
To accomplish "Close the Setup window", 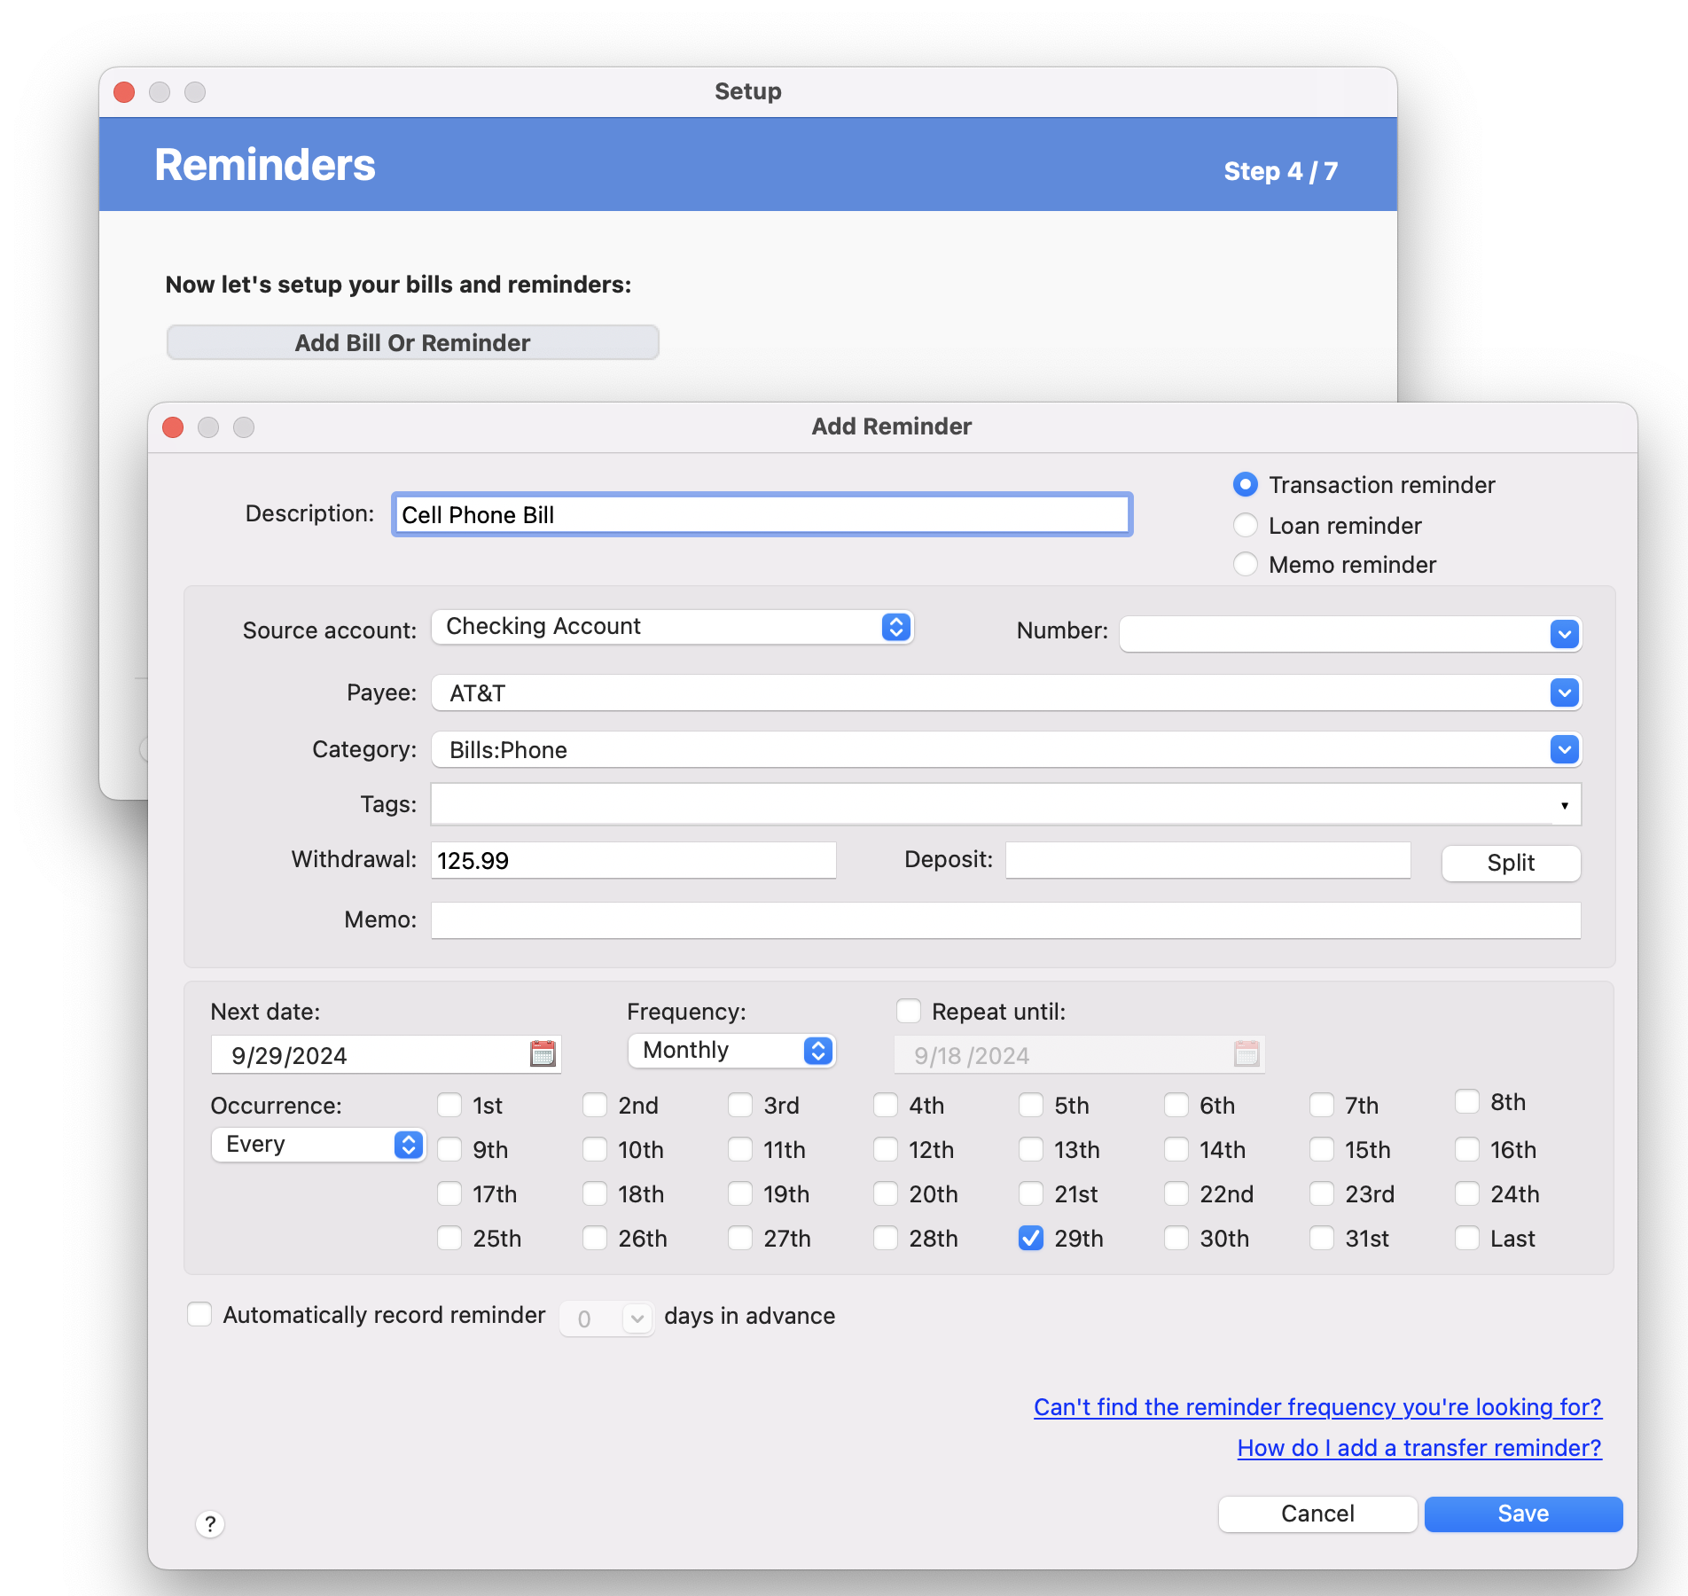I will tap(124, 92).
